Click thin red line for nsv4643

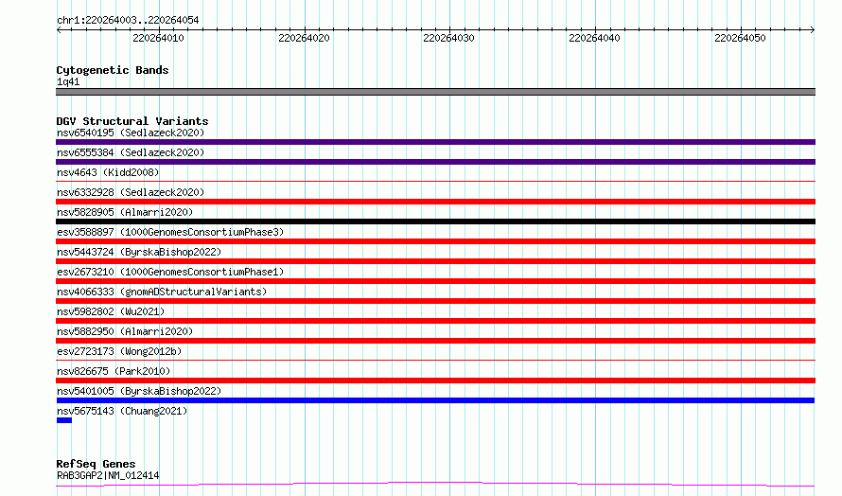435,182
